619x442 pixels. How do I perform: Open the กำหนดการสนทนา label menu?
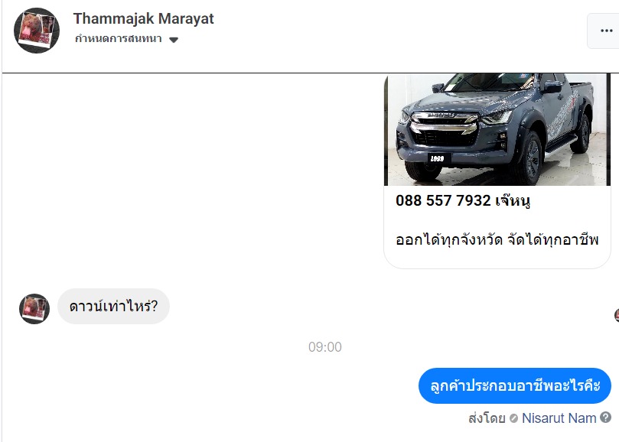click(x=119, y=39)
